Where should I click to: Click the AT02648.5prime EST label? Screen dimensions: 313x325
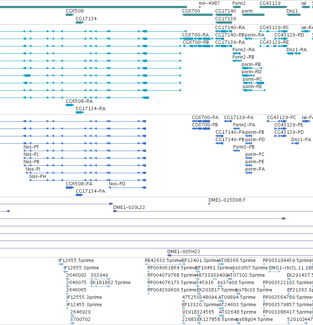238,312
